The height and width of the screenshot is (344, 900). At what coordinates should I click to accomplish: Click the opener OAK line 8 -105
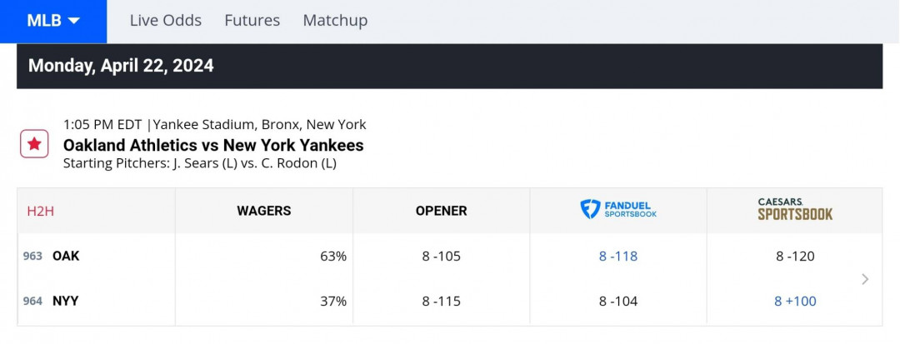pos(442,257)
